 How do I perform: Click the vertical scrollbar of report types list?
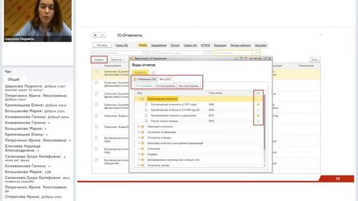(265, 122)
